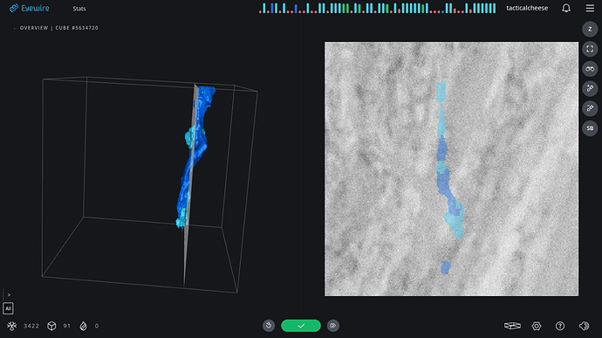Image resolution: width=602 pixels, height=338 pixels.
Task: Click the cube count icon
Action: (51, 326)
